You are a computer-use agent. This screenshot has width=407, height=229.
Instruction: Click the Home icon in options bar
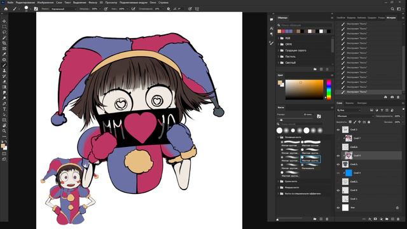click(6, 9)
